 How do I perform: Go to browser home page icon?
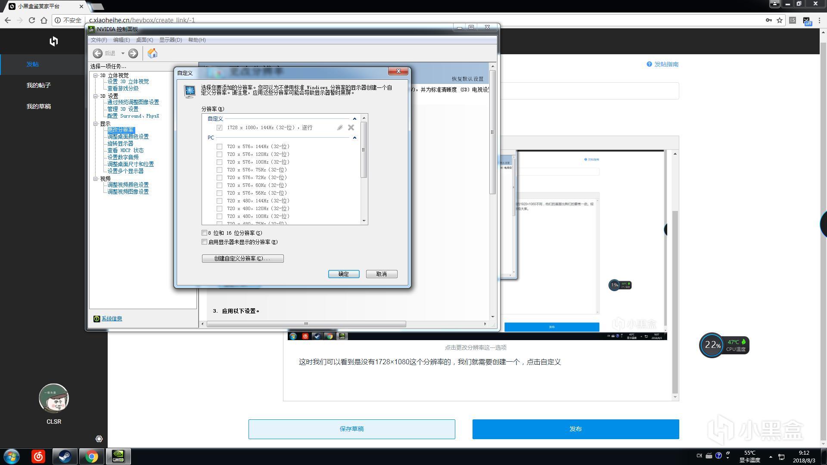click(44, 20)
